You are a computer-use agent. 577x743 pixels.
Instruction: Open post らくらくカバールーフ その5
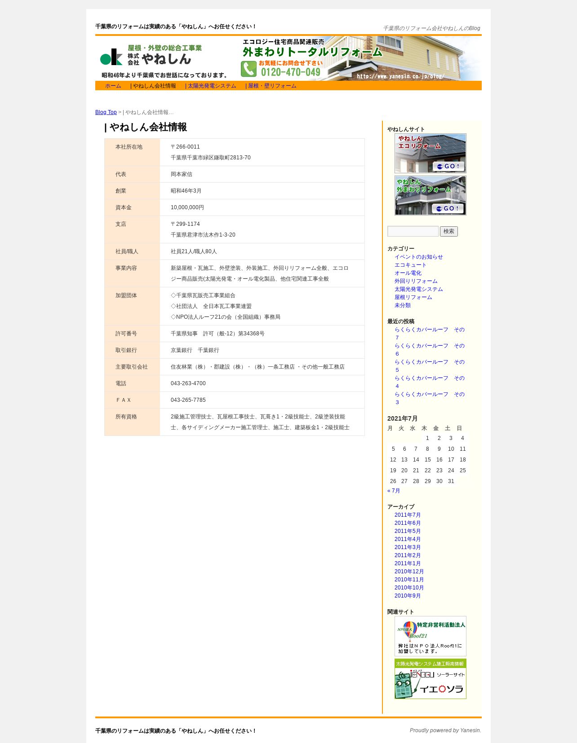[x=430, y=366]
